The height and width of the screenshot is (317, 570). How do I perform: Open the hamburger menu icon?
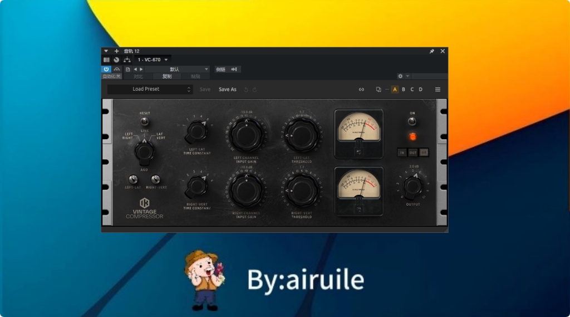(438, 90)
